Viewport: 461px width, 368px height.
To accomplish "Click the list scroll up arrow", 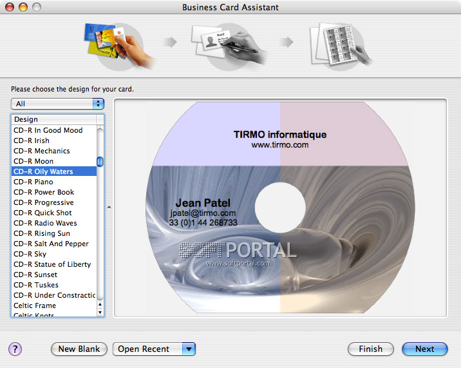I will [100, 304].
